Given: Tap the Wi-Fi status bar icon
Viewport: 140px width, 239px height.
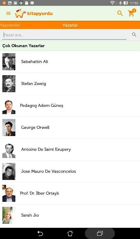Looking at the screenshot, I should click(113, 3).
